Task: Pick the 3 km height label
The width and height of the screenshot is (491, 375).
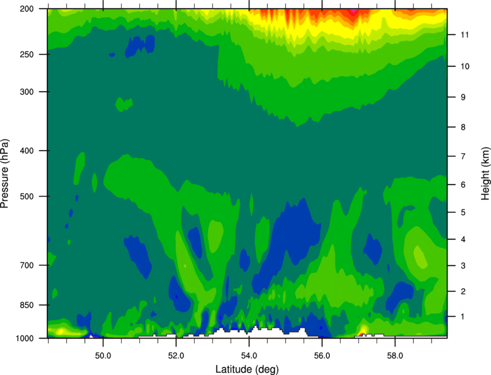Action: coord(463,266)
